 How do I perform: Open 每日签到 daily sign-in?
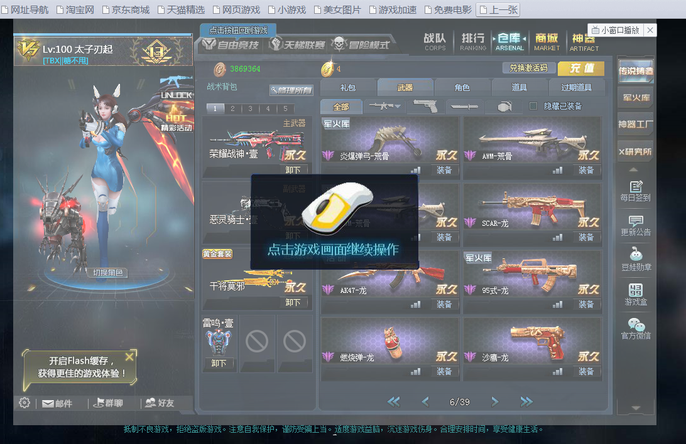(636, 191)
